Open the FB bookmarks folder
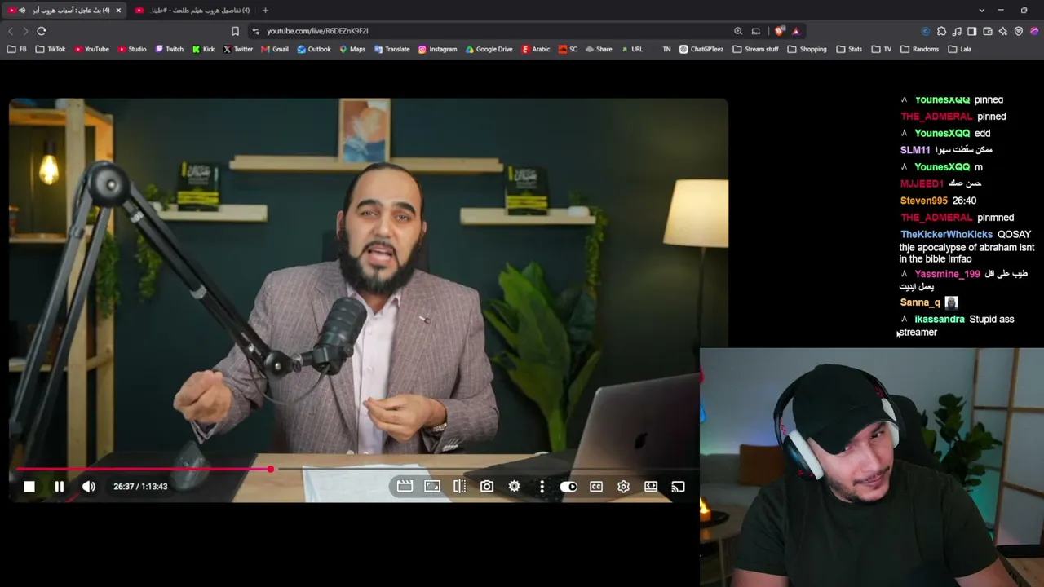This screenshot has height=587, width=1044. pos(17,49)
